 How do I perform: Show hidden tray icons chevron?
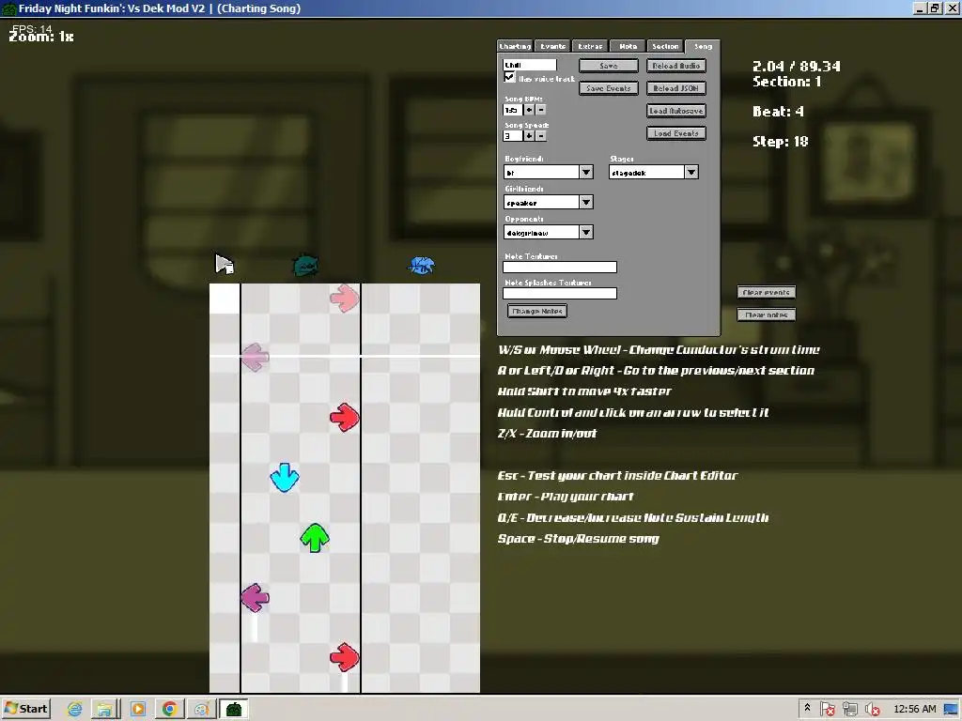click(x=807, y=708)
